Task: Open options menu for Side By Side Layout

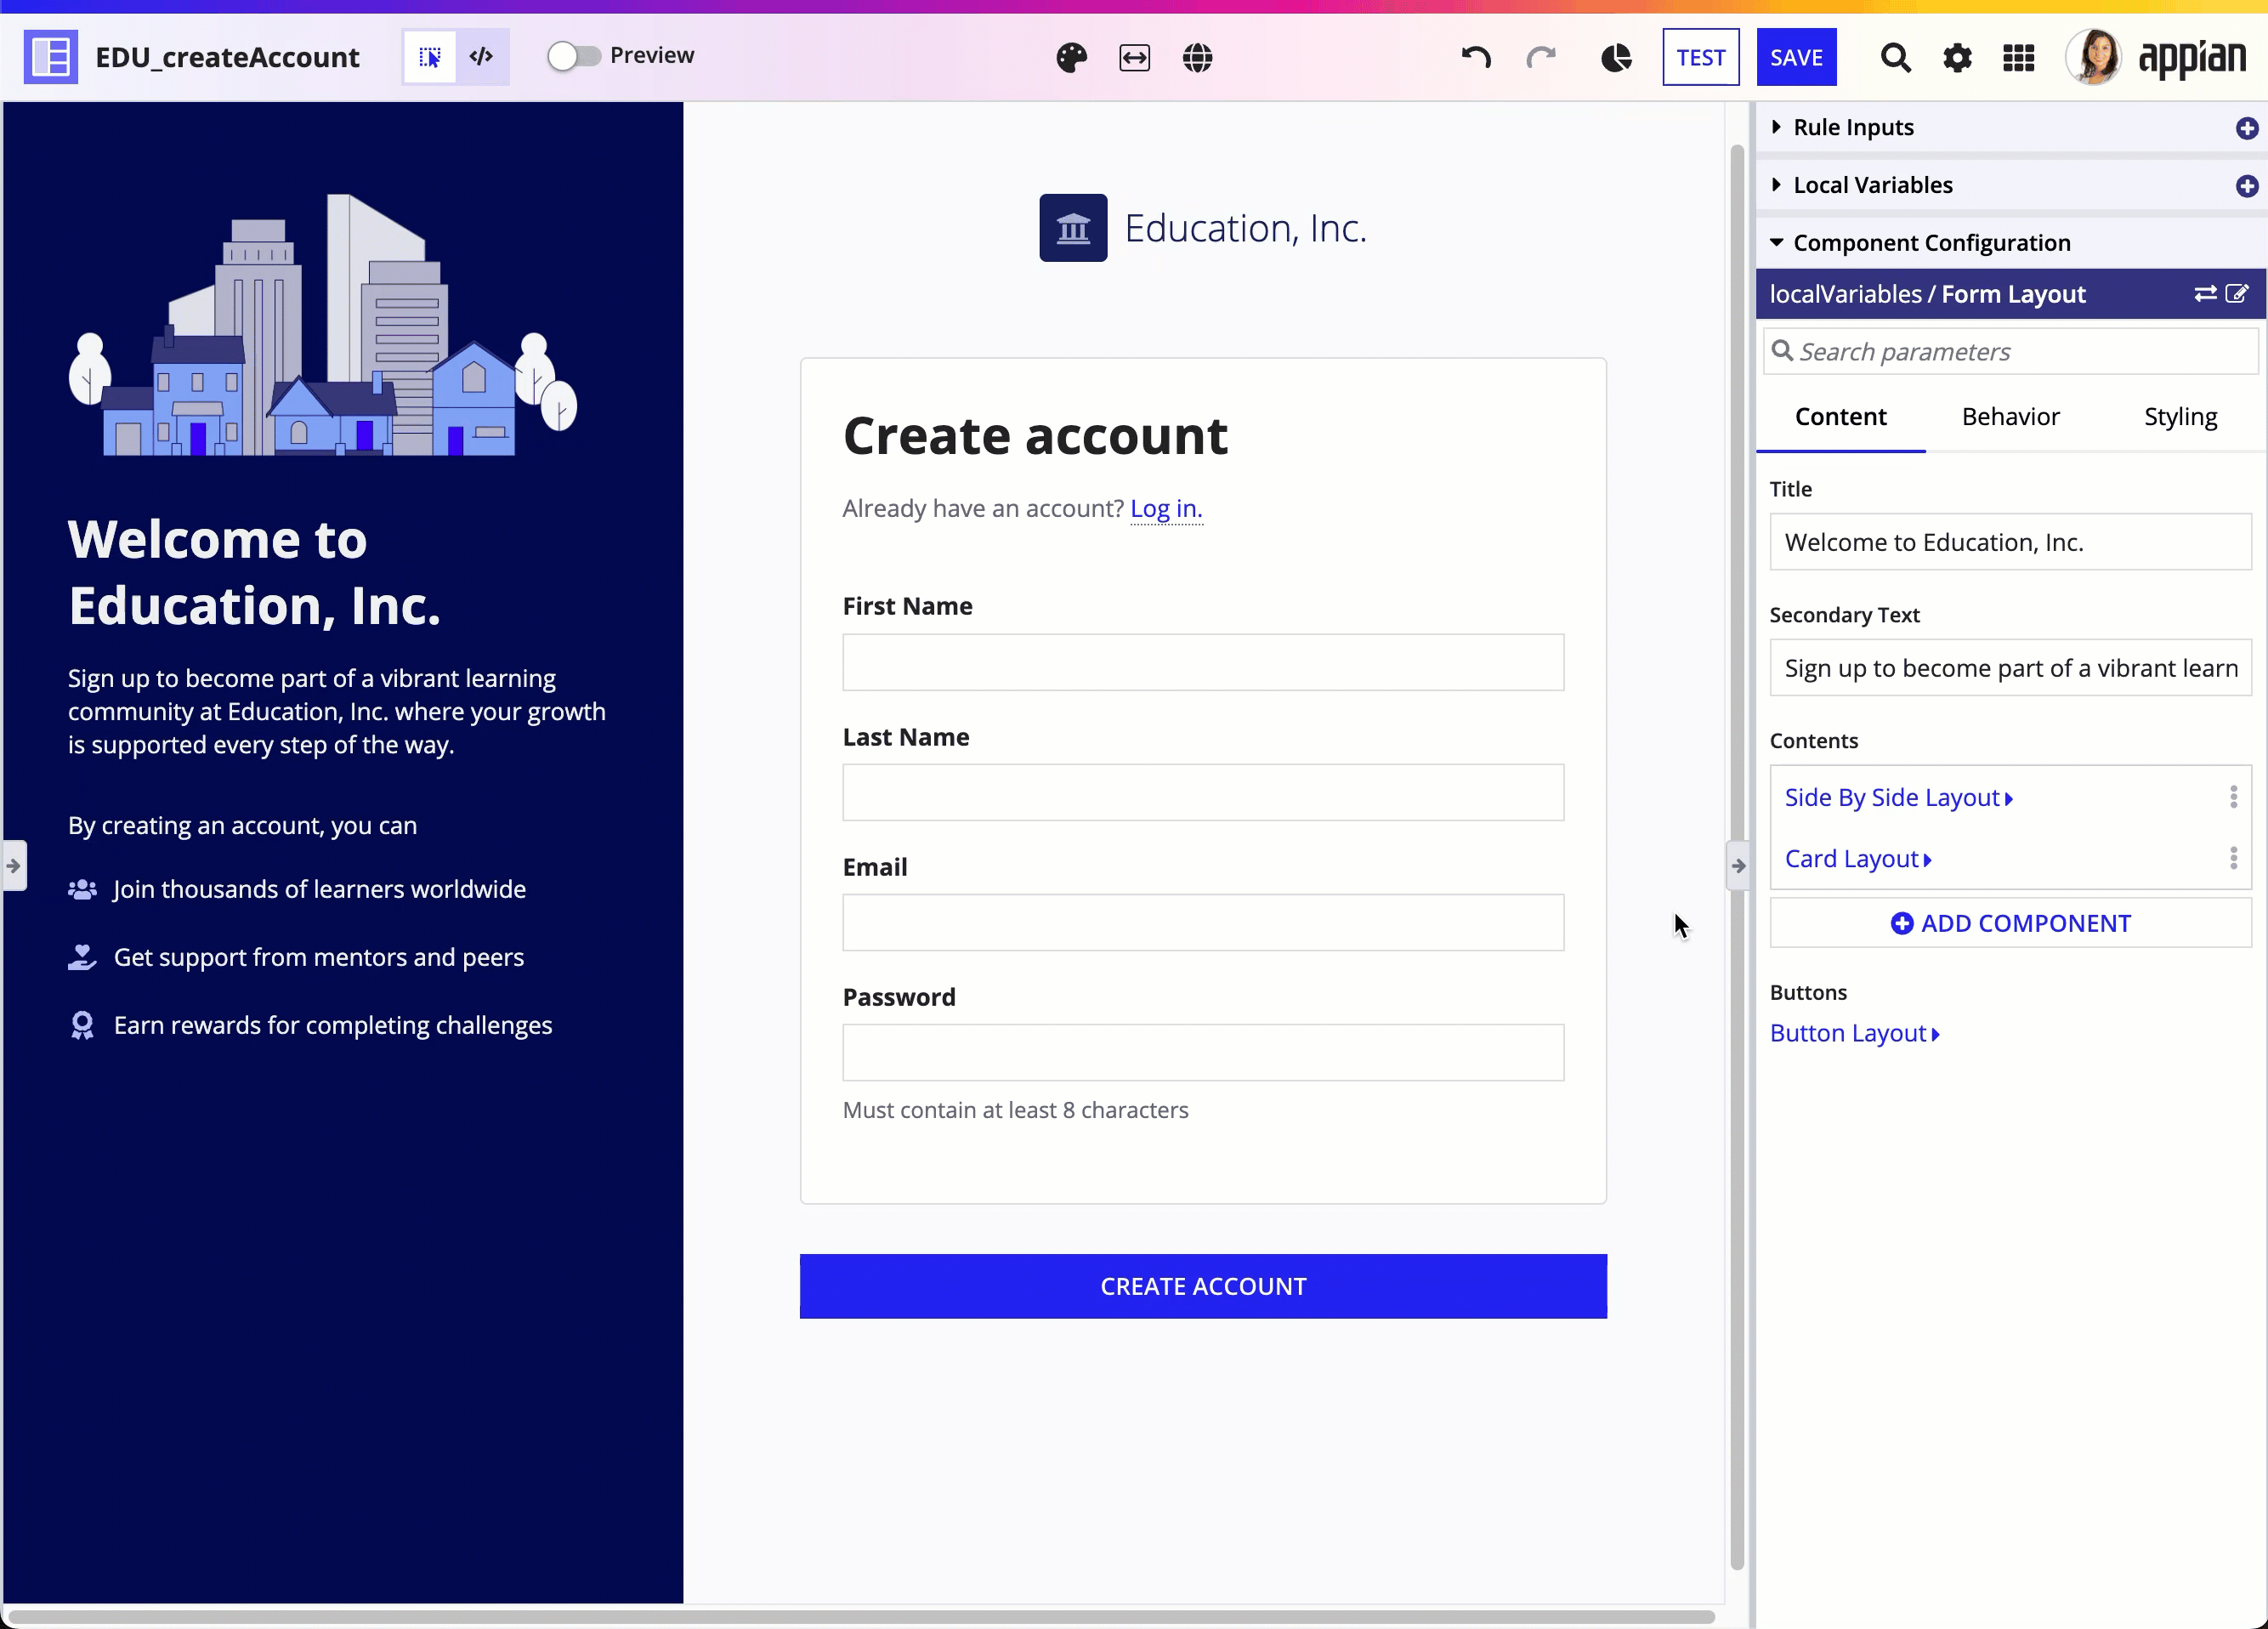Action: pos(2233,797)
